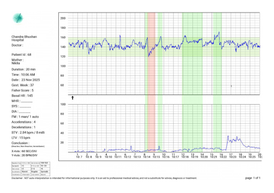Click the Doctor label field

[17, 45]
